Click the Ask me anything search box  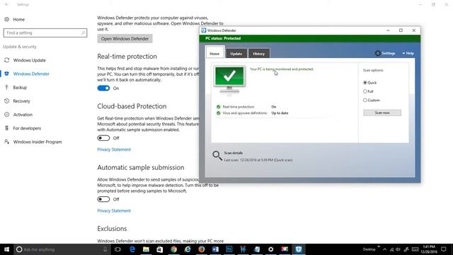click(x=62, y=249)
